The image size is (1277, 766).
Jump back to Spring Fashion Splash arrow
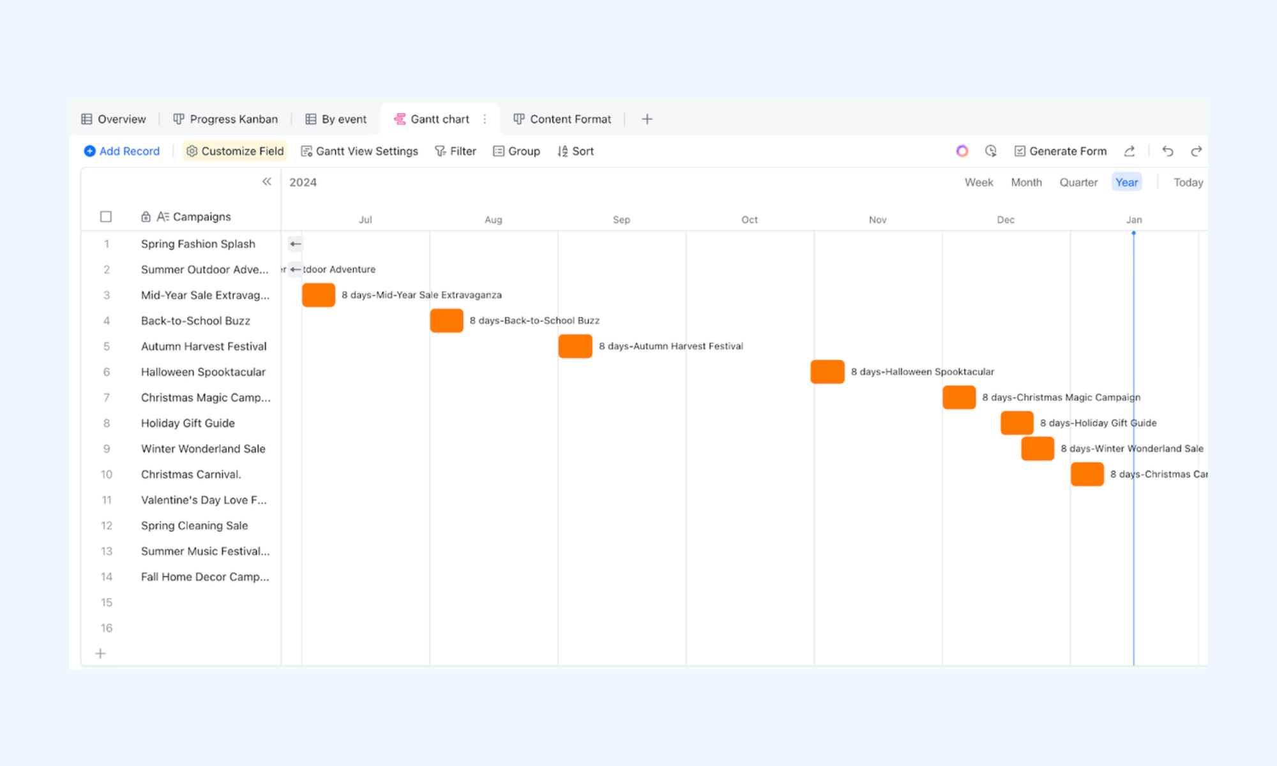[295, 244]
